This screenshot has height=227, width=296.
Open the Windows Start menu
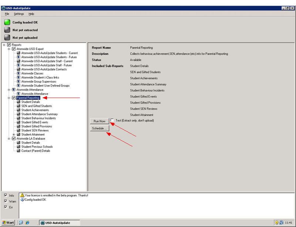click(x=8, y=223)
